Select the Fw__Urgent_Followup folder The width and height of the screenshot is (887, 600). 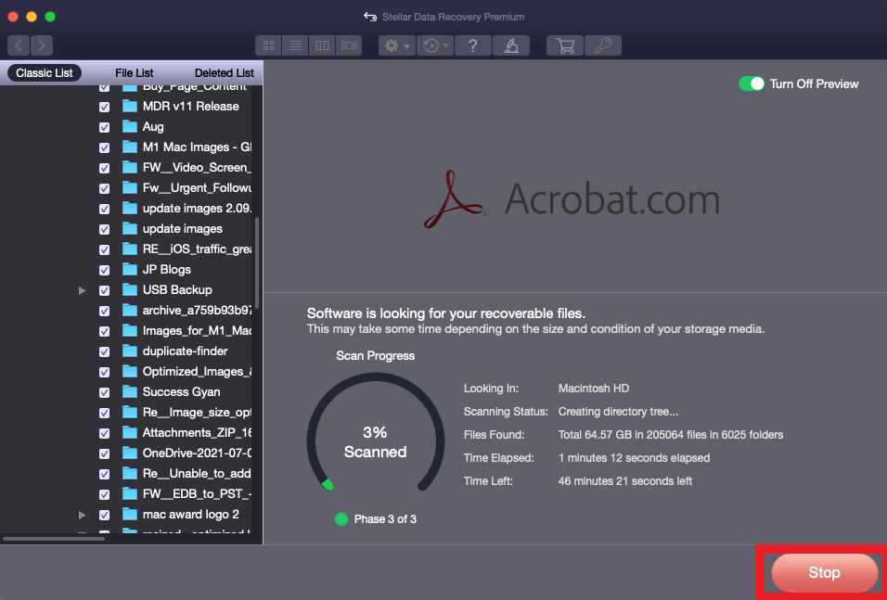[197, 187]
